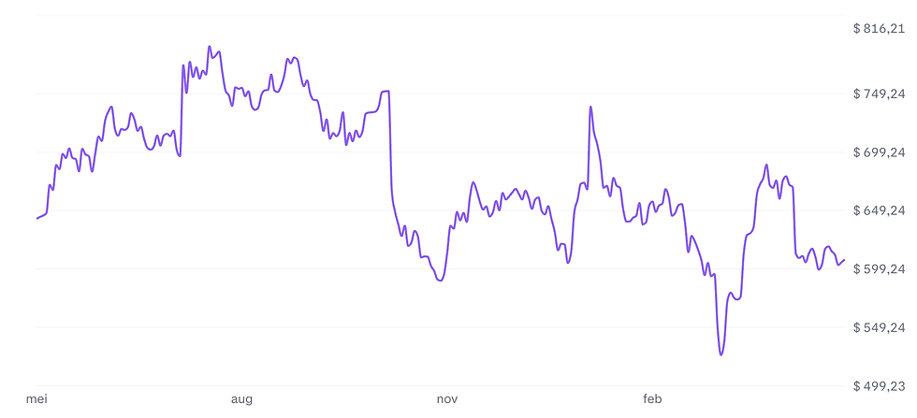Select the aug month label
Screen dimensions: 917x418
(x=241, y=400)
